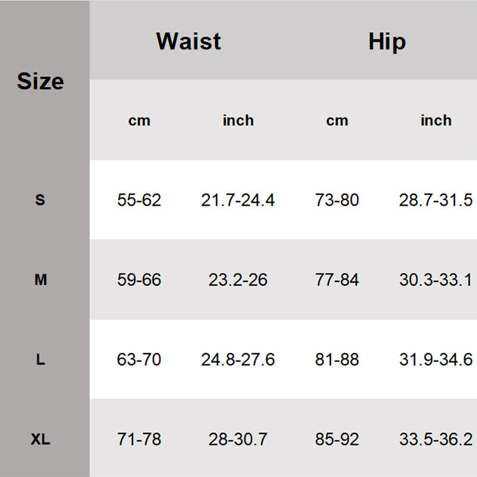This screenshot has height=477, width=477.
Task: Select the 55-62 waist cm cell
Action: tap(139, 200)
